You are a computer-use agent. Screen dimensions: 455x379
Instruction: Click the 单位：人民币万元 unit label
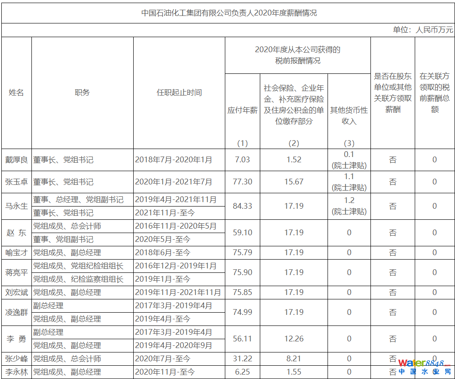(x=423, y=30)
